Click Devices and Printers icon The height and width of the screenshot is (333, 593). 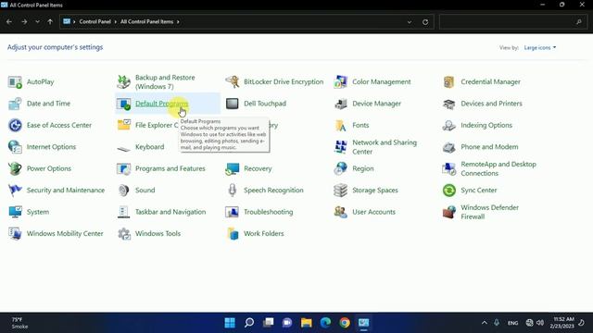tap(448, 104)
